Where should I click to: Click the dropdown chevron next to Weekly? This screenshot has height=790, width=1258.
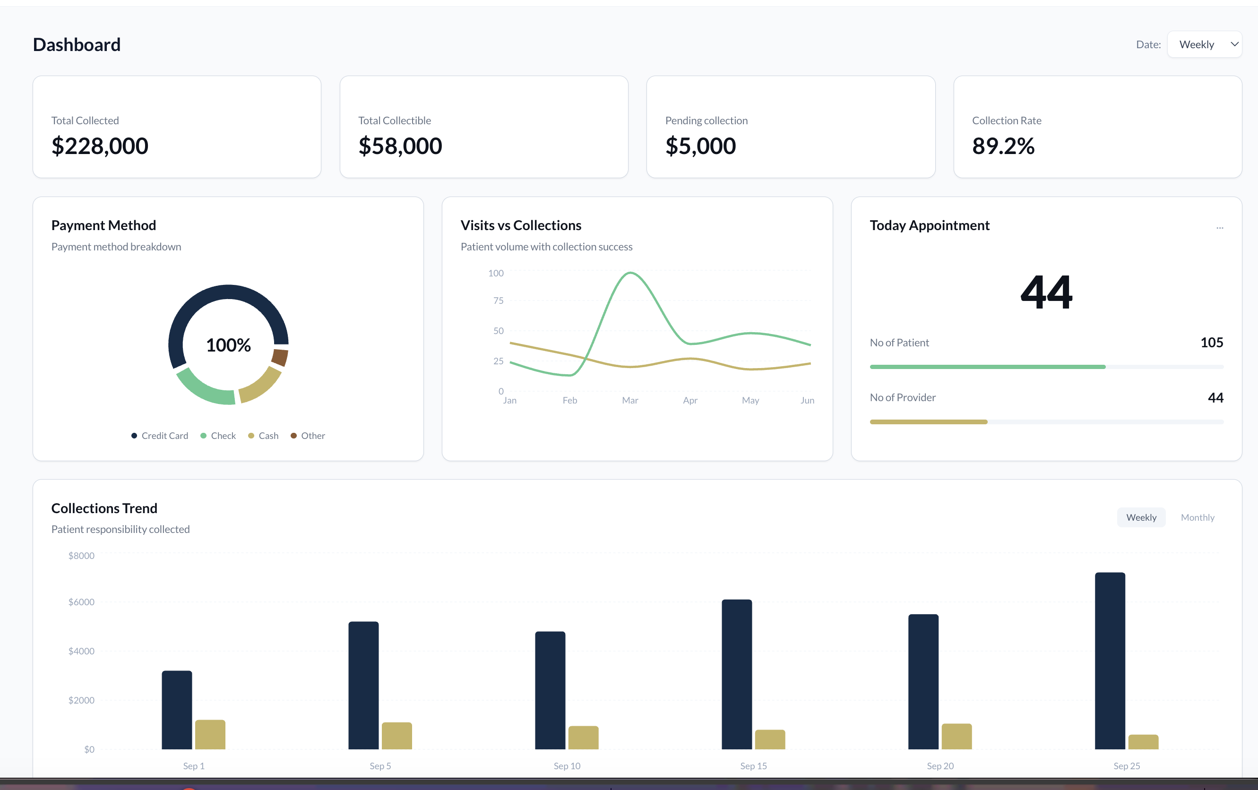point(1234,44)
